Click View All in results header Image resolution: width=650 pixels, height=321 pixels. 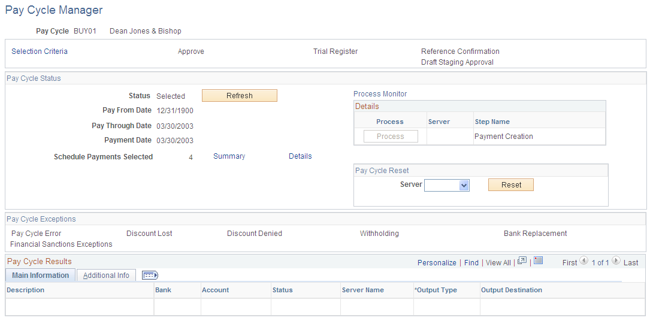[x=498, y=262]
